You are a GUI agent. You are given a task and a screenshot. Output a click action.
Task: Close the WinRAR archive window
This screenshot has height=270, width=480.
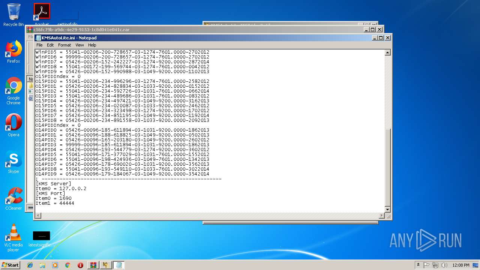379,30
